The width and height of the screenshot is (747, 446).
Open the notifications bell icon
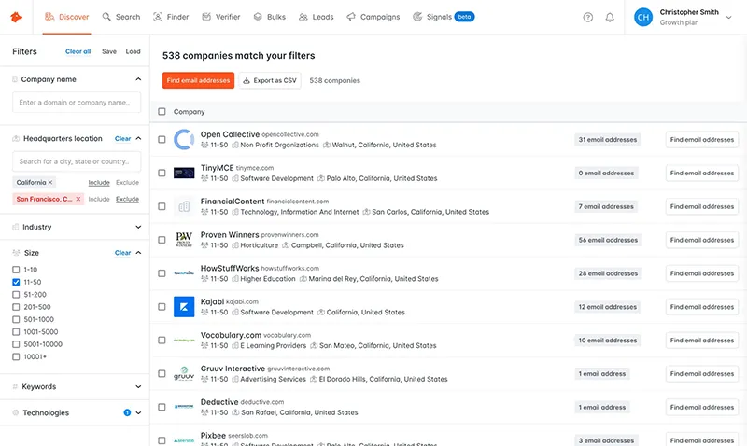coord(610,17)
